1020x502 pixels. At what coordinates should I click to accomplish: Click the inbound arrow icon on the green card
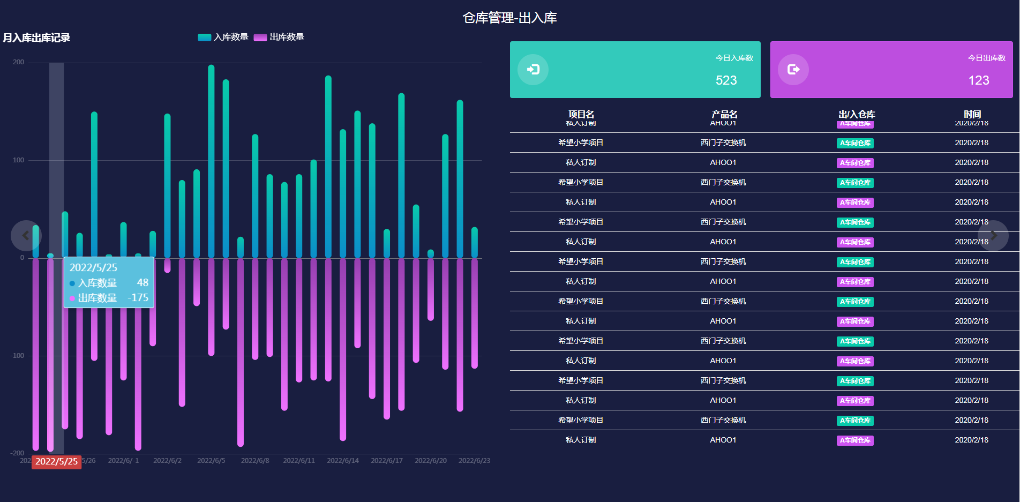tap(533, 70)
